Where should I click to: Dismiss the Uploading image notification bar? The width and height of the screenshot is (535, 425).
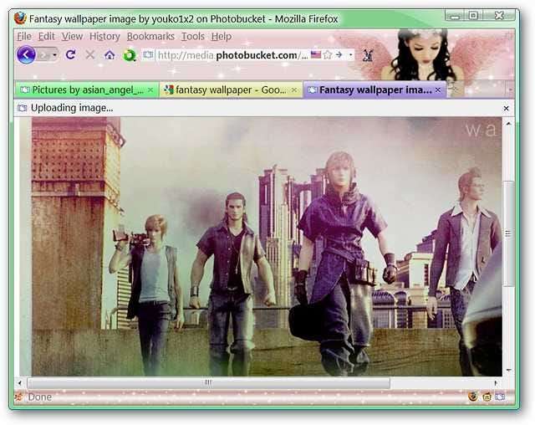coord(506,108)
